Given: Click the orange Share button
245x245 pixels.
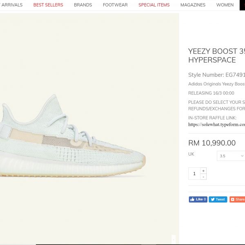Looking at the screenshot, I should [237, 199].
